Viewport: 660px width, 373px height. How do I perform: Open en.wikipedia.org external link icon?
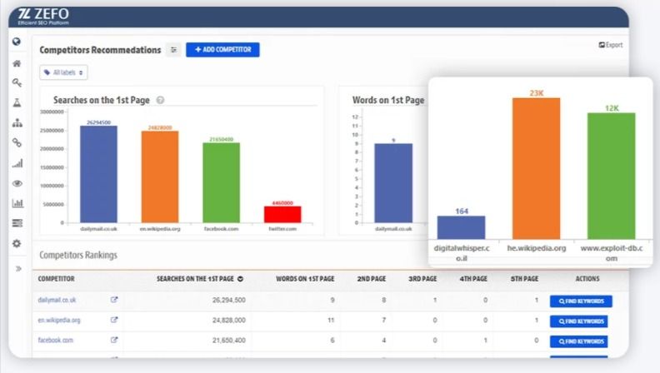tap(114, 320)
